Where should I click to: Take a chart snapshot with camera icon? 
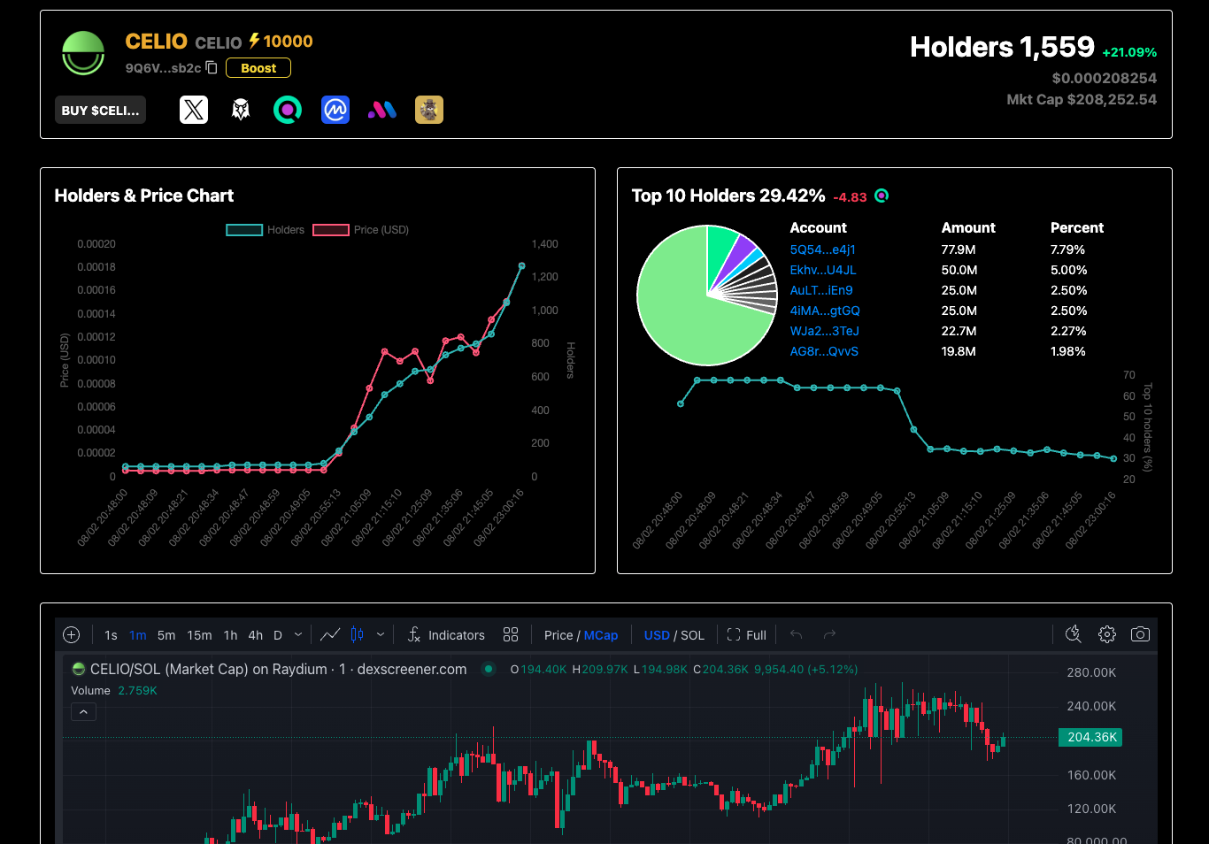coord(1141,634)
